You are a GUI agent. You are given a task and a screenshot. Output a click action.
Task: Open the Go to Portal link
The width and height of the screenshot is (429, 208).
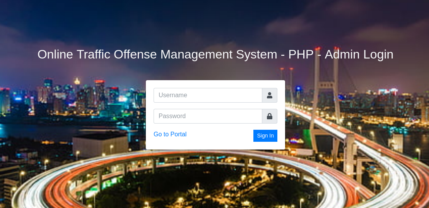click(x=170, y=134)
